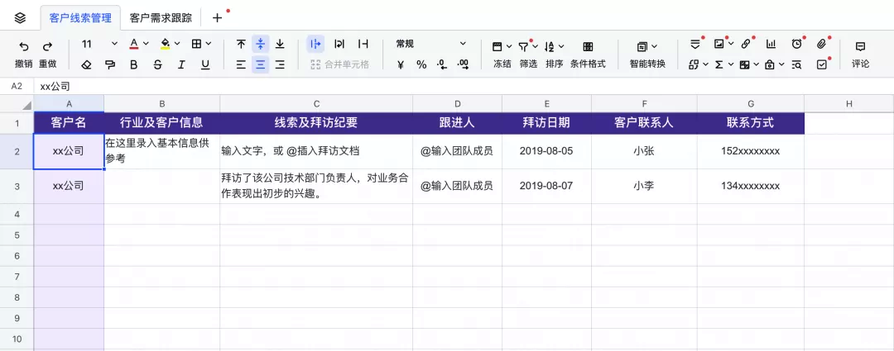Click the insert link chain icon
The image size is (894, 351).
746,44
